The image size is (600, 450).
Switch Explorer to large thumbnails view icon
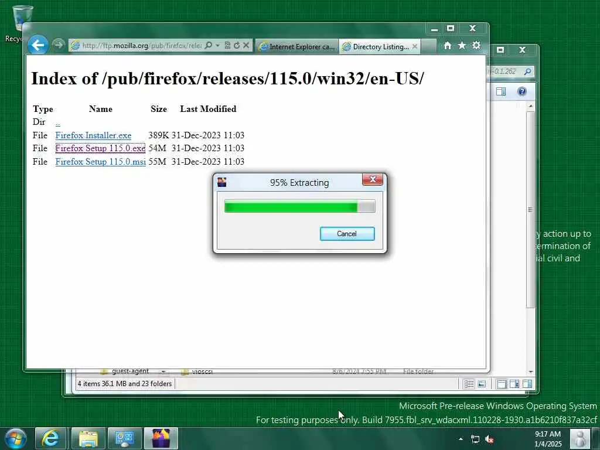pyautogui.click(x=482, y=384)
